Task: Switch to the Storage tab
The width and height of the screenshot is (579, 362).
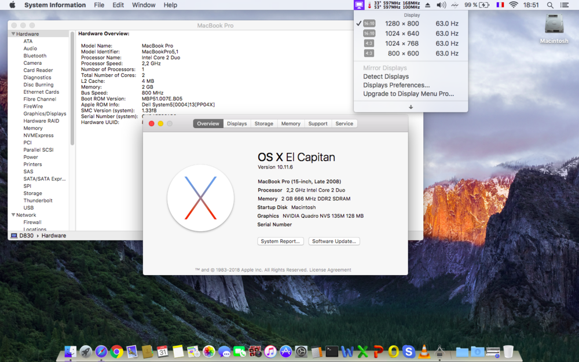Action: tap(263, 124)
